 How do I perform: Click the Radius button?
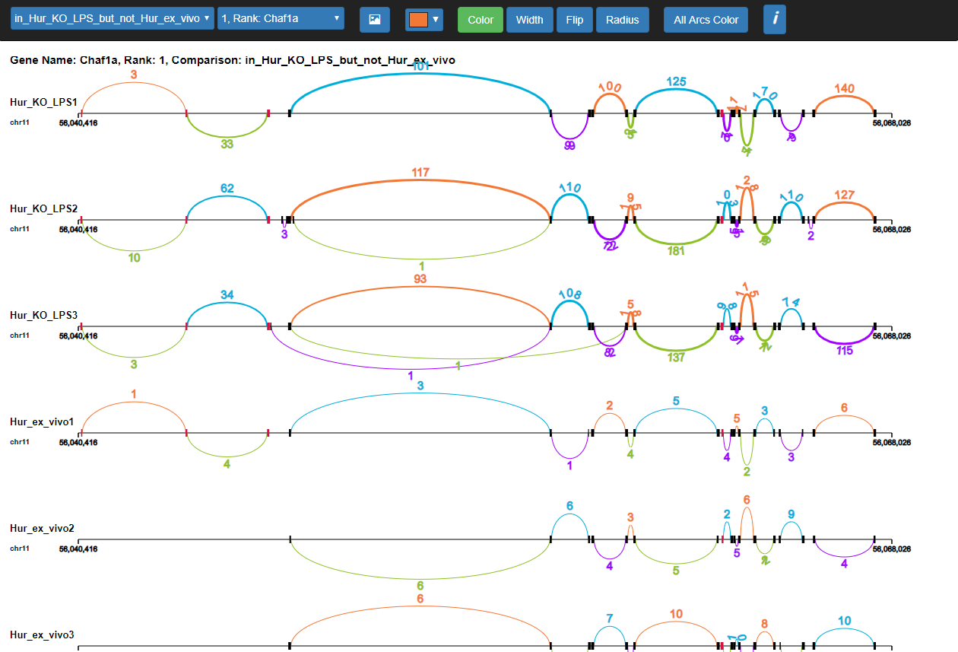(x=622, y=20)
